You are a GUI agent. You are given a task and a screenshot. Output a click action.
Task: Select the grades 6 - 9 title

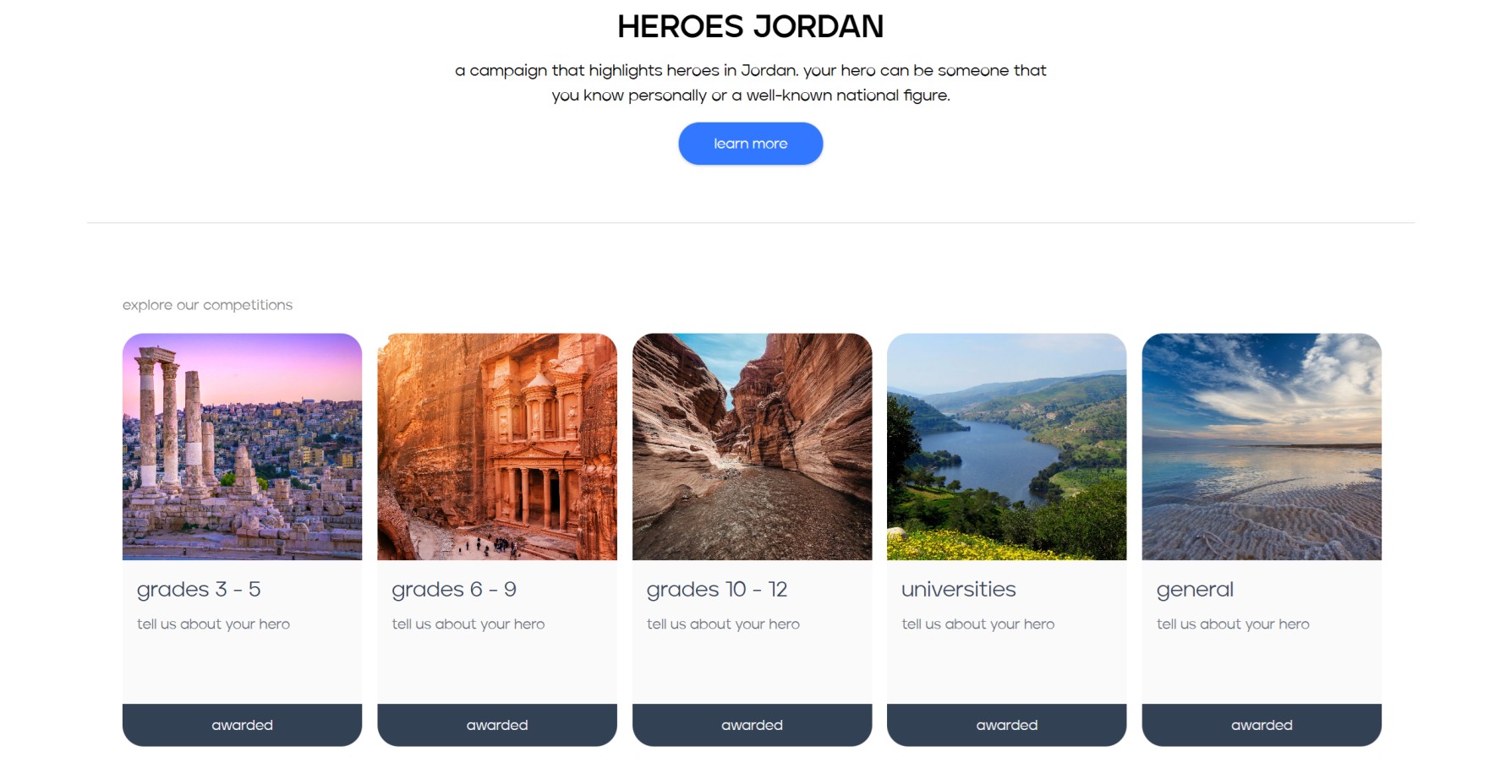click(x=454, y=590)
